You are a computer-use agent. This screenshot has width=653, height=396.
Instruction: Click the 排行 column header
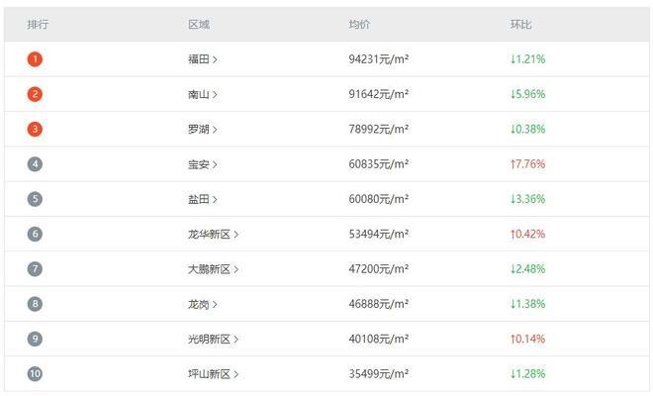click(38, 25)
